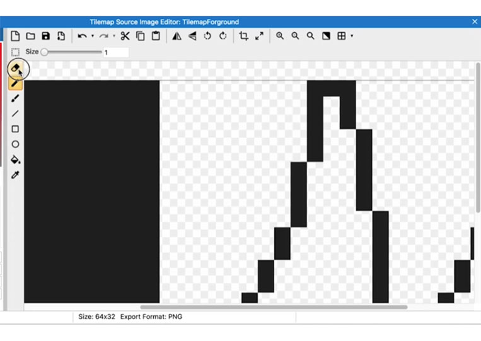Zoom out of the canvas

[x=295, y=36]
